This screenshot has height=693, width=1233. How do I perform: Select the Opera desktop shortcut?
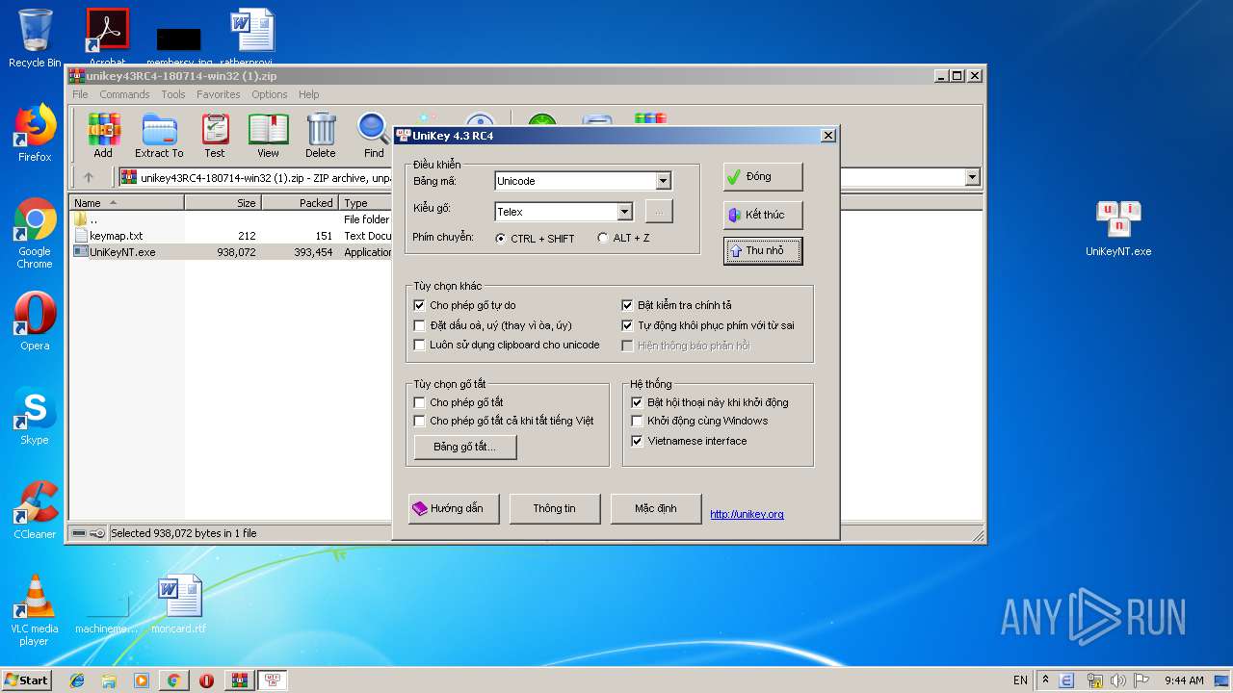[x=35, y=321]
